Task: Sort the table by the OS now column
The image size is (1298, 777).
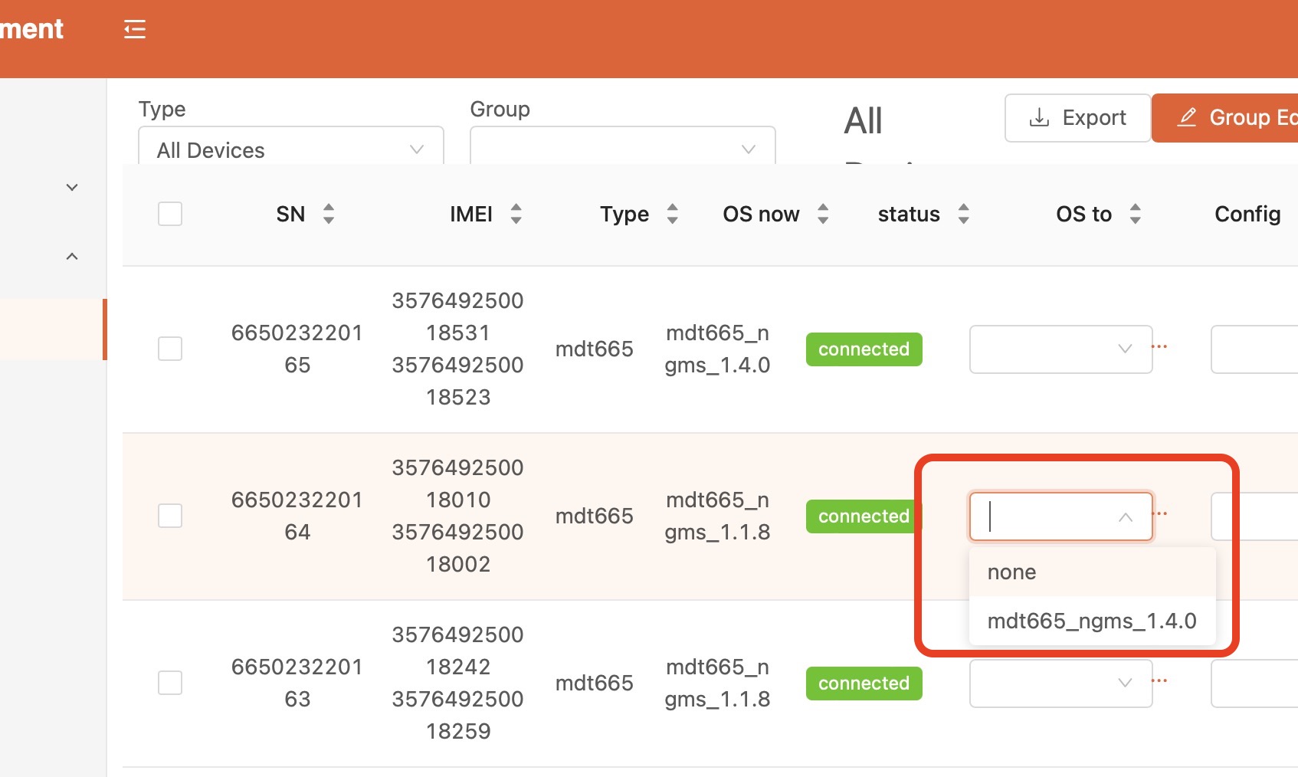Action: coord(823,214)
